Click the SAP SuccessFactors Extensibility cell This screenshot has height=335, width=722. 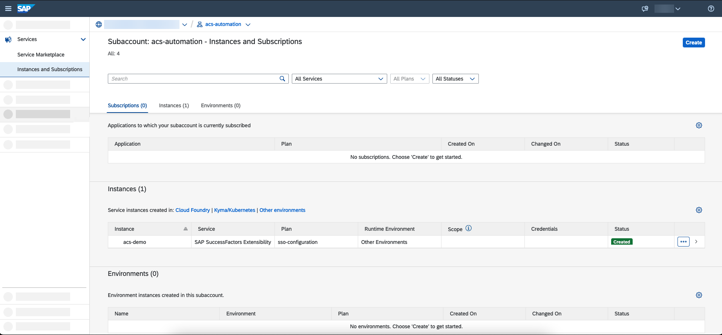(x=233, y=242)
